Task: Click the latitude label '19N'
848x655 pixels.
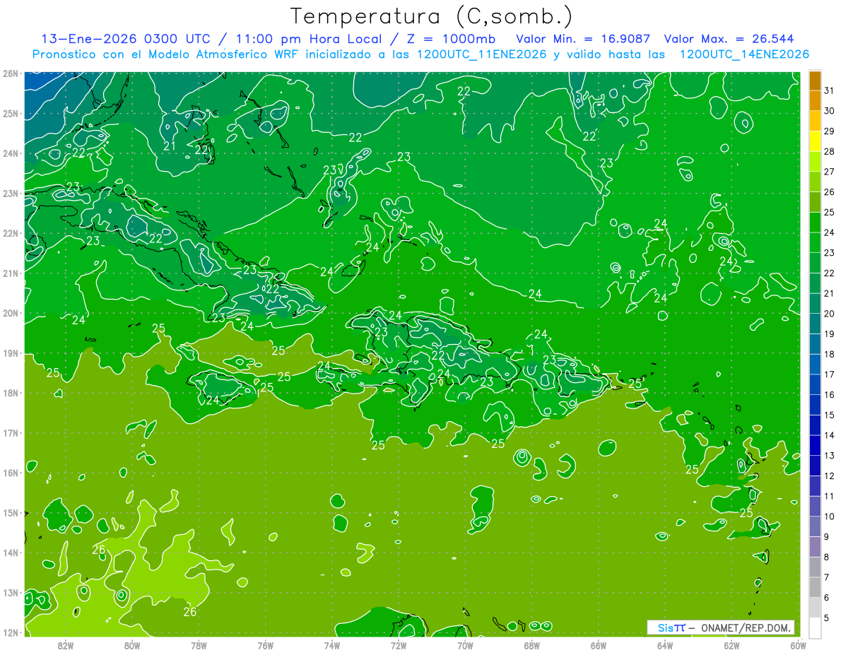Action: tap(11, 353)
